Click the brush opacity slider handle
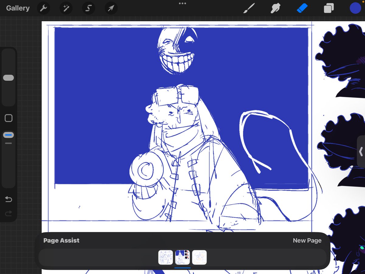The width and height of the screenshot is (365, 274). [9, 135]
